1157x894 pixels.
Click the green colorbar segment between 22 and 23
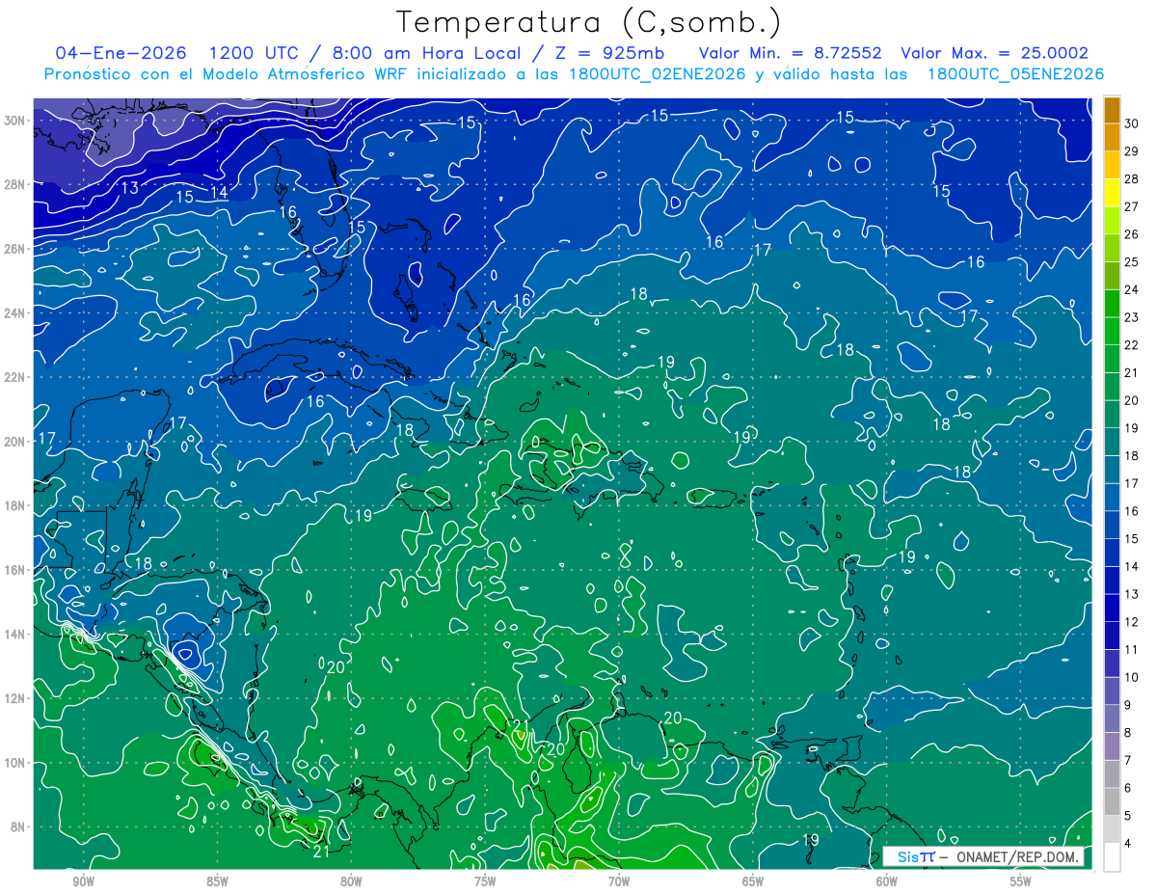click(1112, 331)
